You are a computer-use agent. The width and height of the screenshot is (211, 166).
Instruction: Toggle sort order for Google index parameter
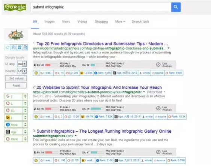25,96
